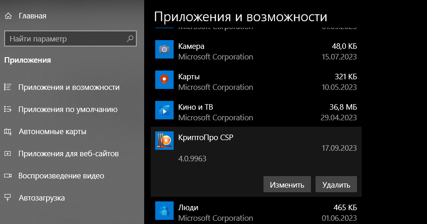427x224 pixels.
Task: Click the Приложения sidebar heading
Action: pos(28,60)
